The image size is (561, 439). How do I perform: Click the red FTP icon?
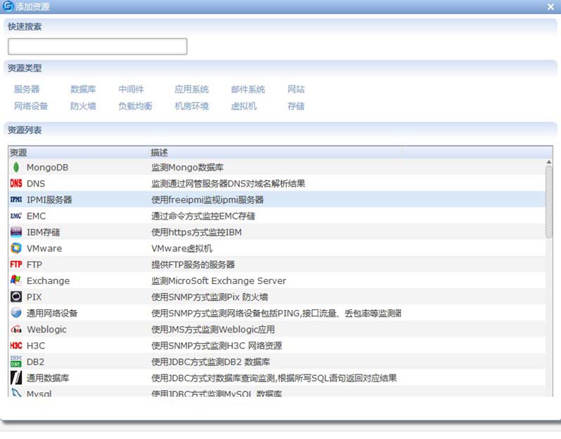16,264
